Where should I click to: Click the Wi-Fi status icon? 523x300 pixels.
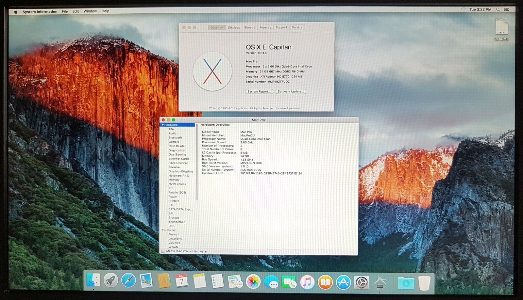tap(464, 9)
